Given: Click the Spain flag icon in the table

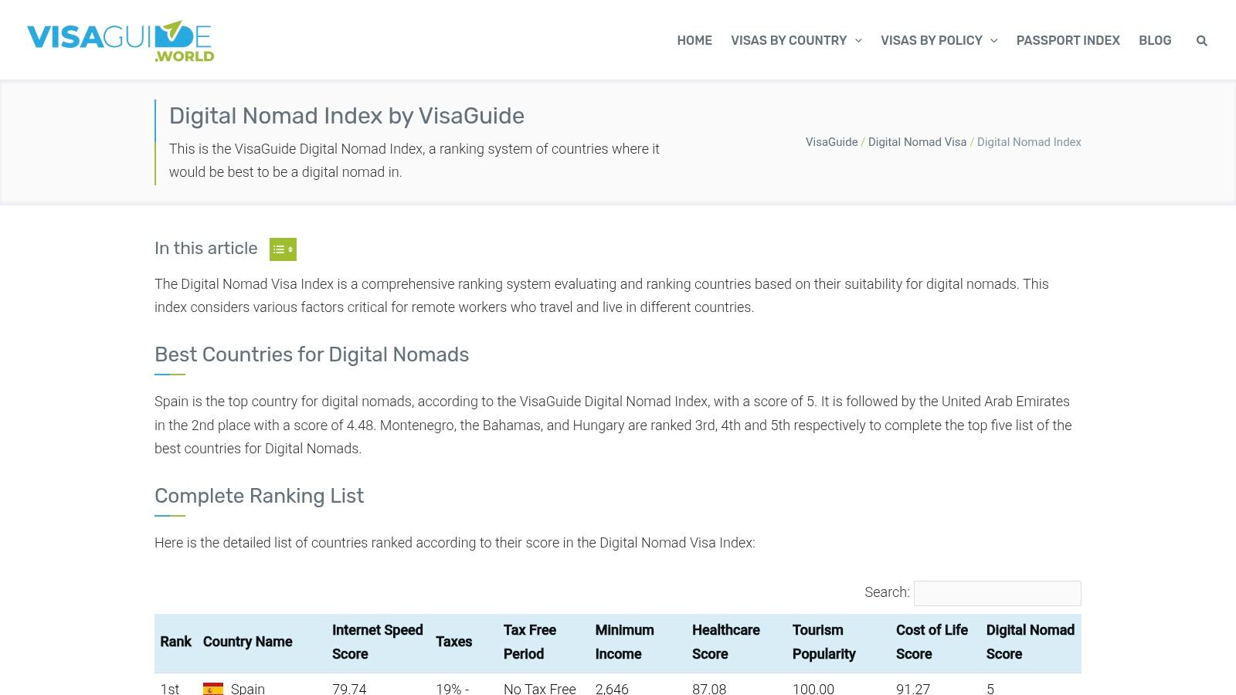Looking at the screenshot, I should (x=214, y=688).
